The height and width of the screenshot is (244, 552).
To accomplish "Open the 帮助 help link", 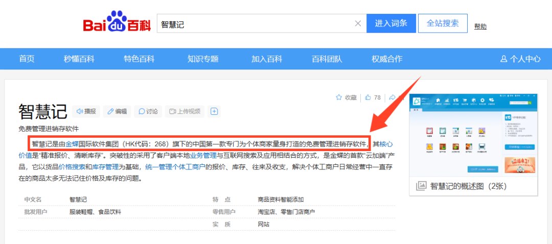I will tap(480, 27).
